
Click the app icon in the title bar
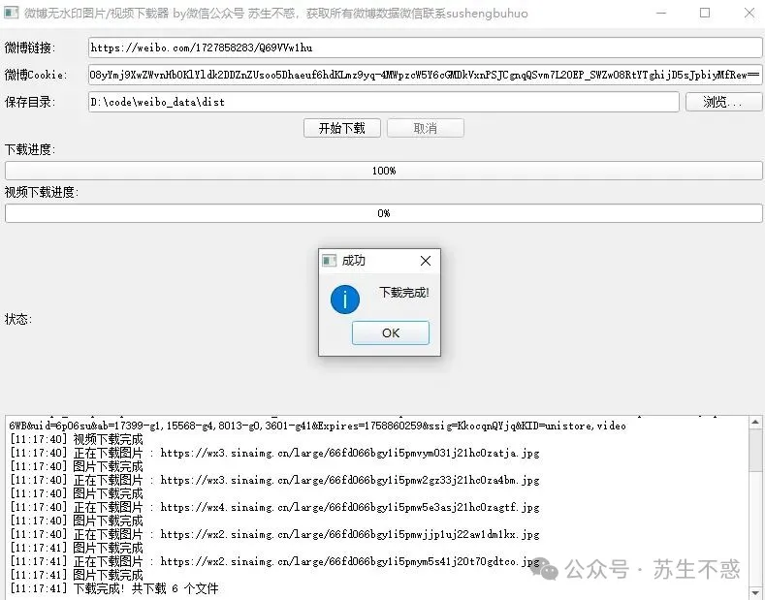tap(12, 13)
